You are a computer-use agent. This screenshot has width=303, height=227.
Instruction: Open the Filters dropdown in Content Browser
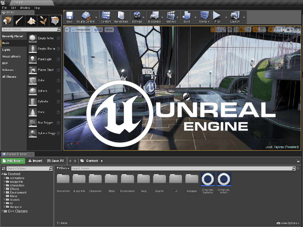(x=63, y=168)
